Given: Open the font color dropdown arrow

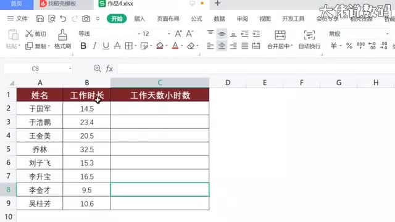Looking at the screenshot, I should (x=181, y=46).
